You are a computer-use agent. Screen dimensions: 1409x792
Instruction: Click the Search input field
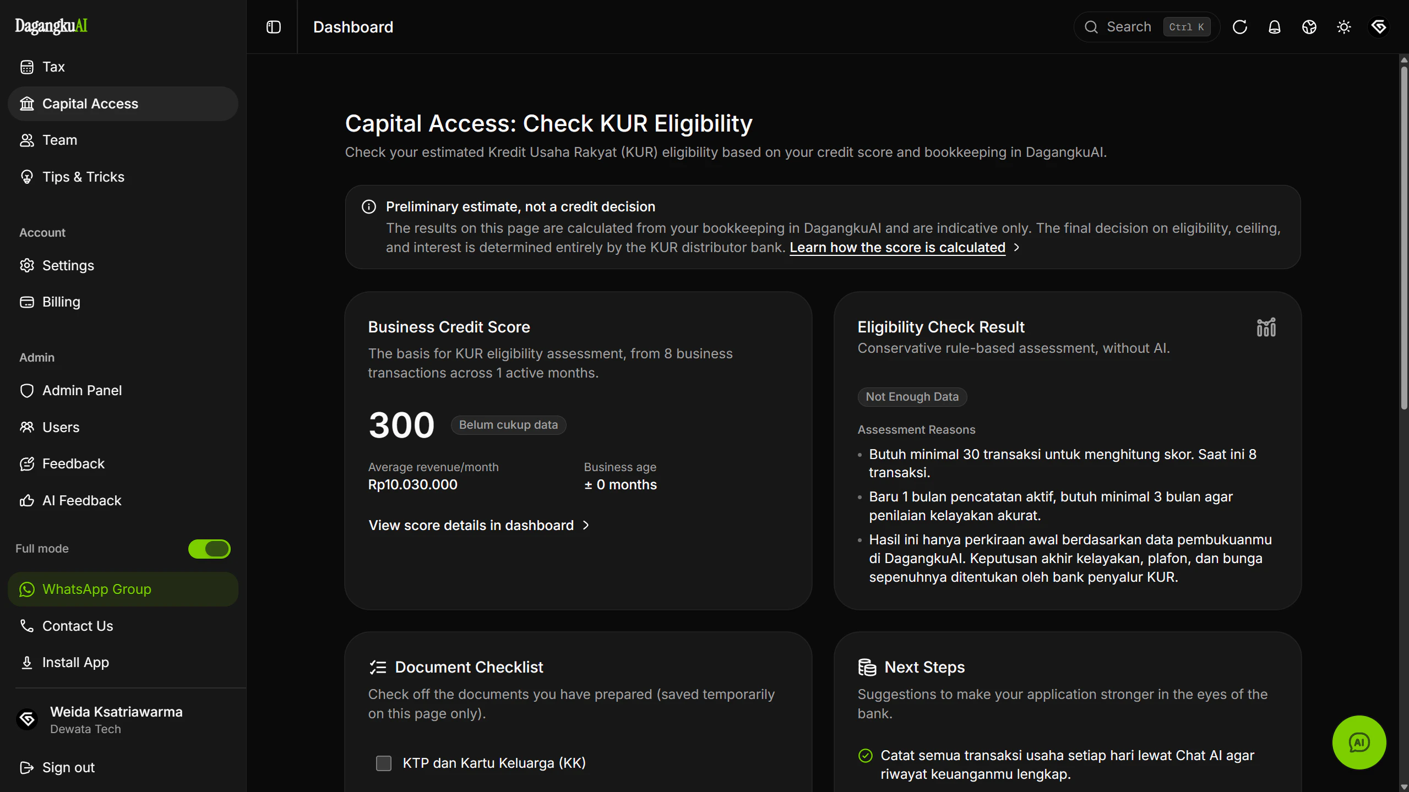[x=1146, y=27]
